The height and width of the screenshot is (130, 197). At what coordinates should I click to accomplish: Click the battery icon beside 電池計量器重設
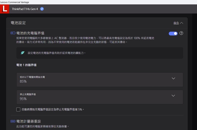pyautogui.click(x=13, y=121)
